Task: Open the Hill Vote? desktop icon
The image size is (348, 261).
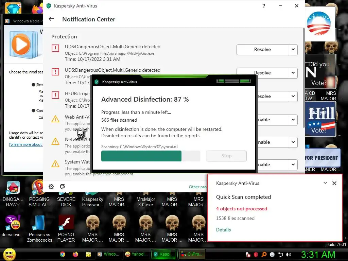Action: click(x=321, y=119)
